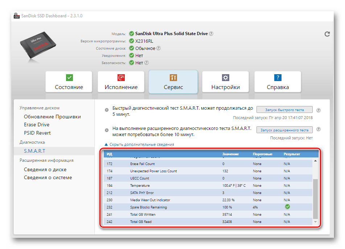Select S.M.A.R.T in sidebar
Screen dimensions: 345x249
pos(54,151)
